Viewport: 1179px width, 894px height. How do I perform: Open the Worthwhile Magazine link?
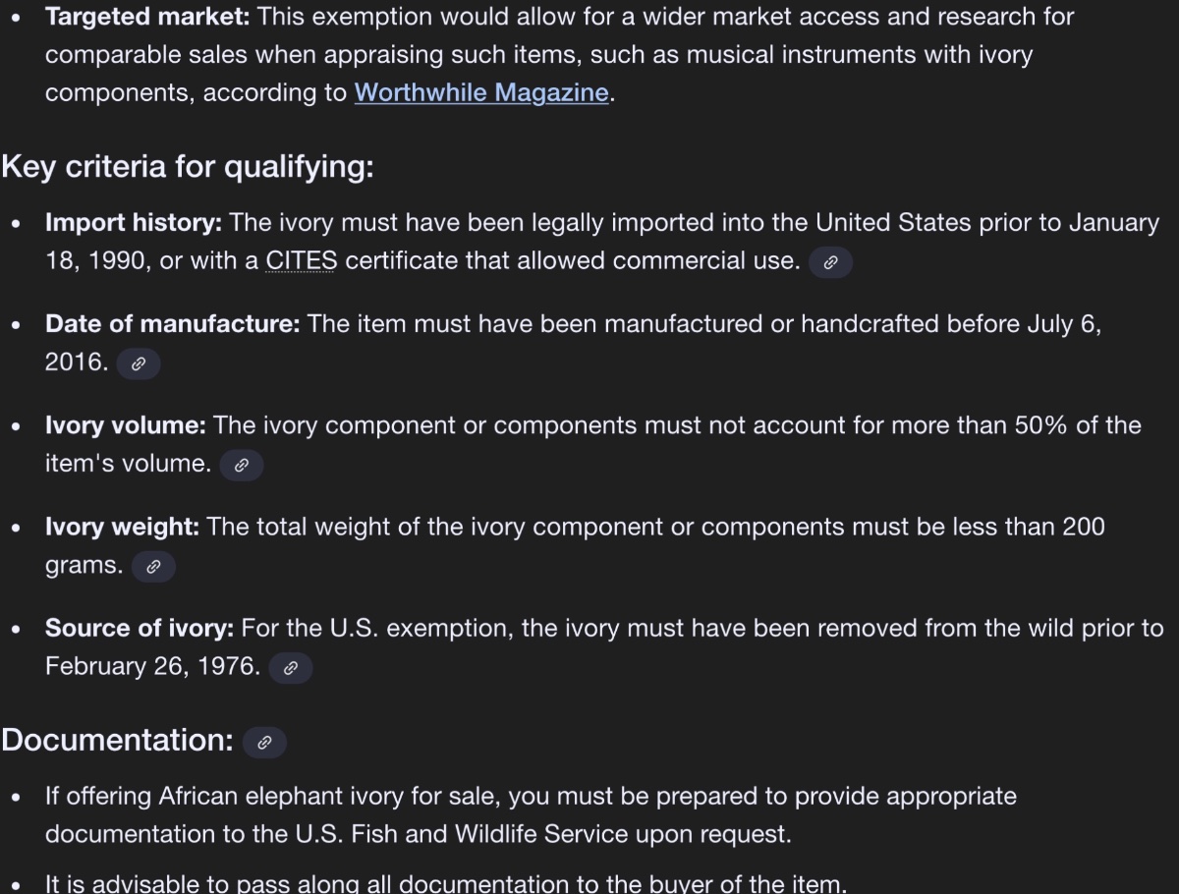point(480,92)
